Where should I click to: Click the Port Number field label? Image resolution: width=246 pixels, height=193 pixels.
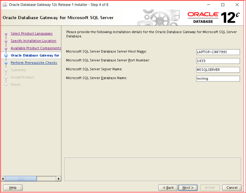click(108, 60)
